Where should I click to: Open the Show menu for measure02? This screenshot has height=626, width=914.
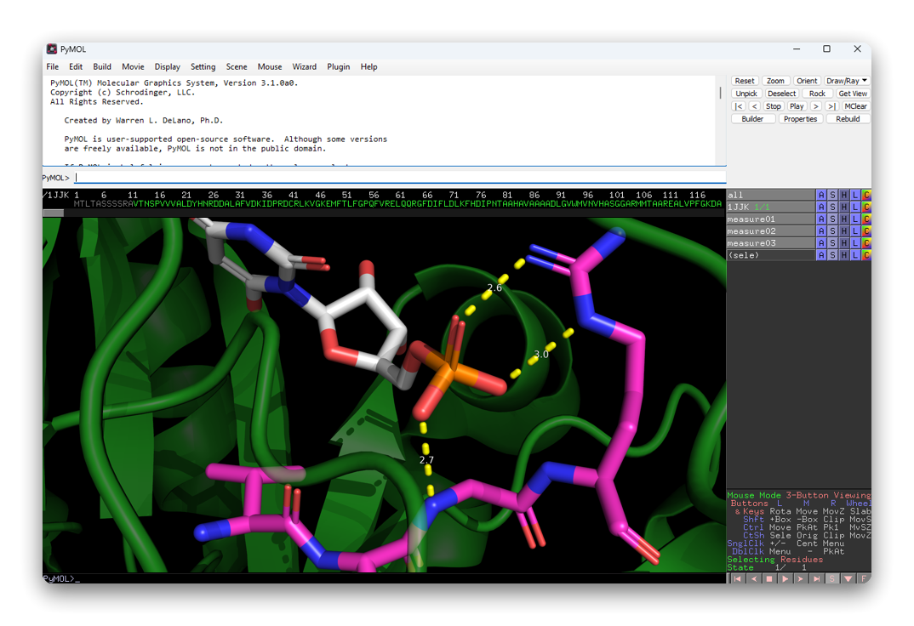point(832,231)
